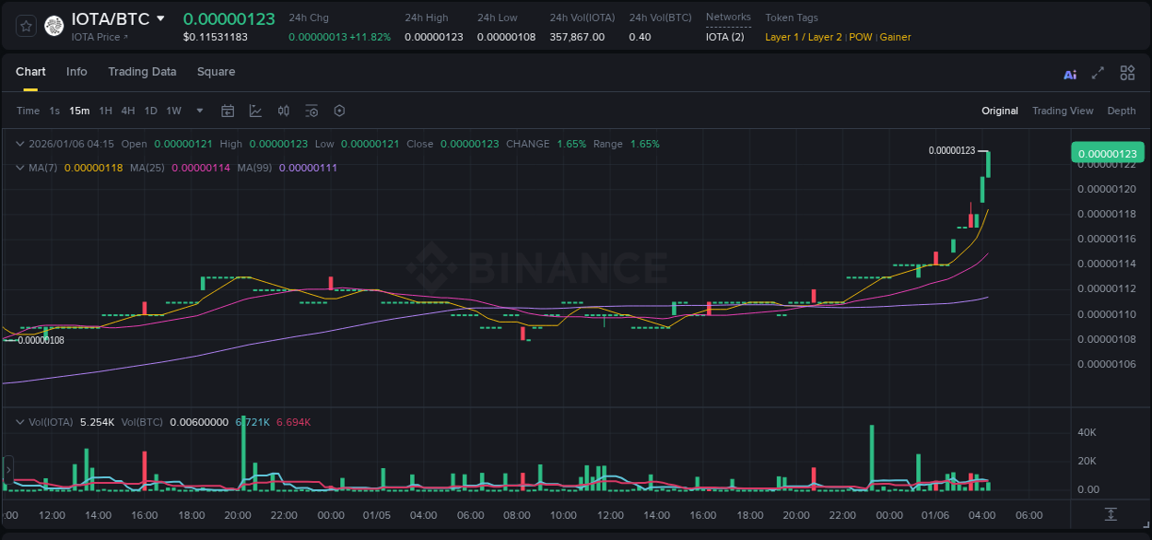
Task: Click the current price label 0.00000123 on axis
Action: click(x=1106, y=153)
